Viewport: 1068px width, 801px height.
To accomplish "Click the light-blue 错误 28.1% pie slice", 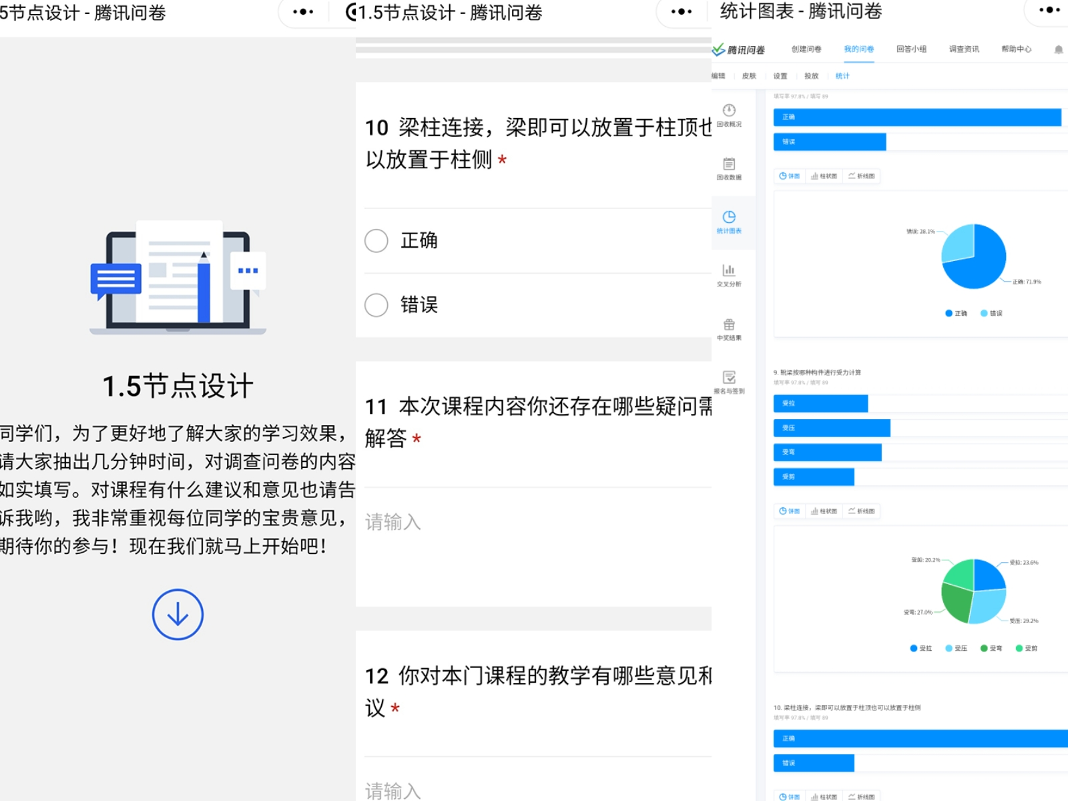I will click(959, 242).
